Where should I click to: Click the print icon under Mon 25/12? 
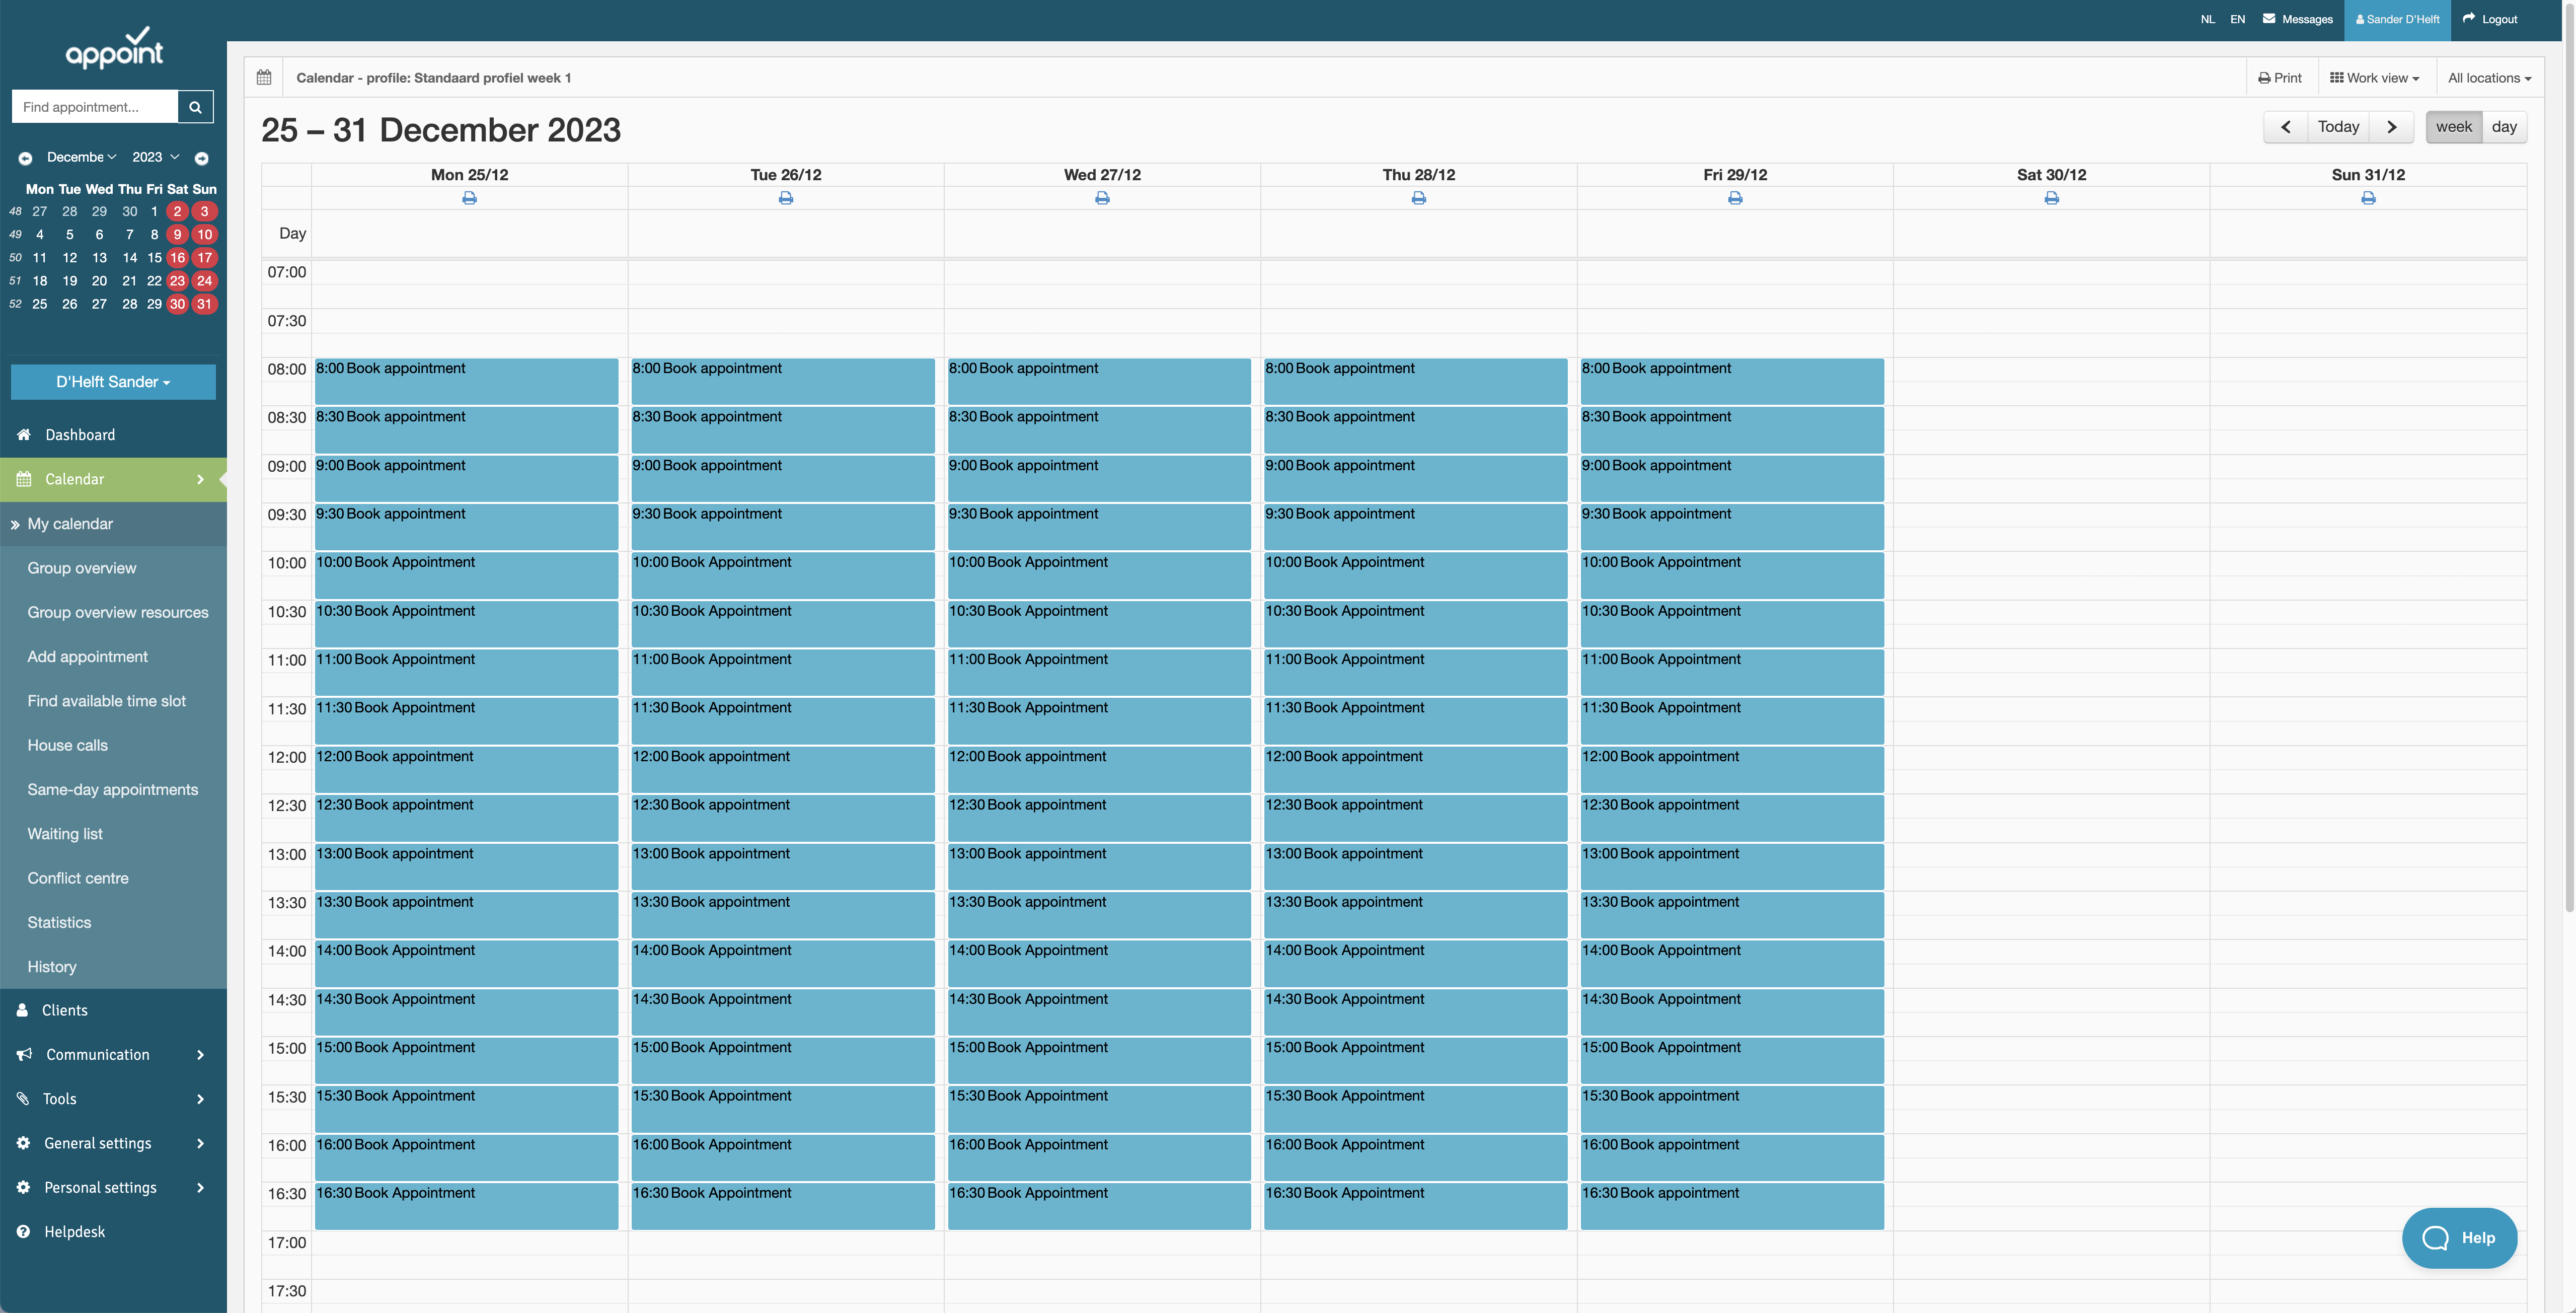469,198
